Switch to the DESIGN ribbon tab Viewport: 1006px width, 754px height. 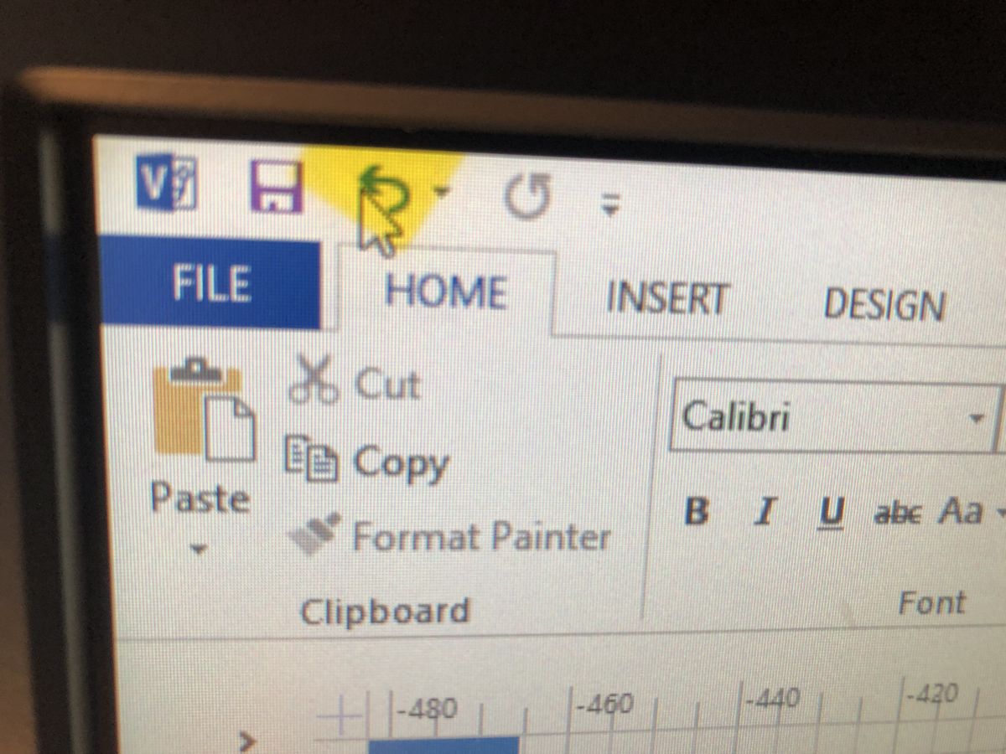pos(884,304)
